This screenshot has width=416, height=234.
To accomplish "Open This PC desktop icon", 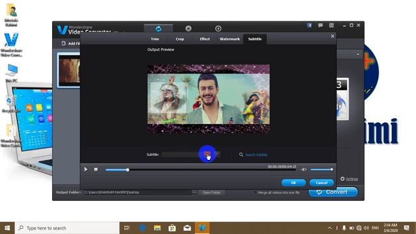I will pyautogui.click(x=12, y=73).
